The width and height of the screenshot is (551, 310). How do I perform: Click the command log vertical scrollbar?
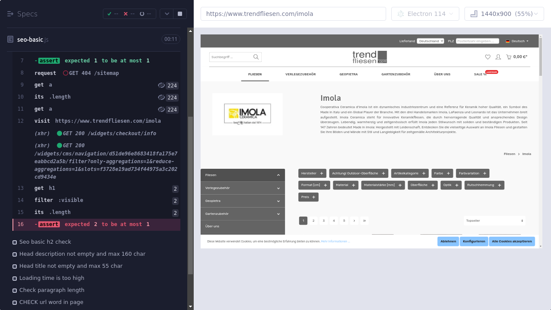click(x=190, y=194)
